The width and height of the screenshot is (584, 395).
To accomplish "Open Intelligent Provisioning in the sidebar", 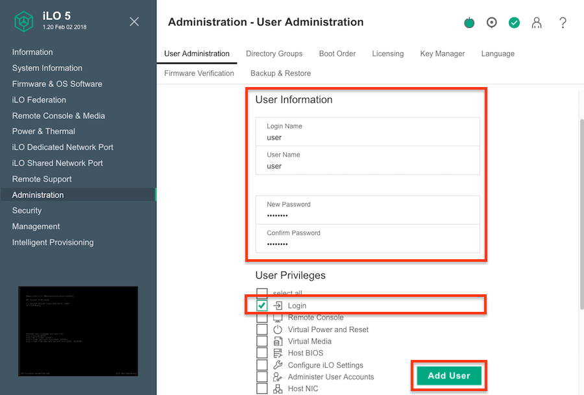I will click(53, 242).
